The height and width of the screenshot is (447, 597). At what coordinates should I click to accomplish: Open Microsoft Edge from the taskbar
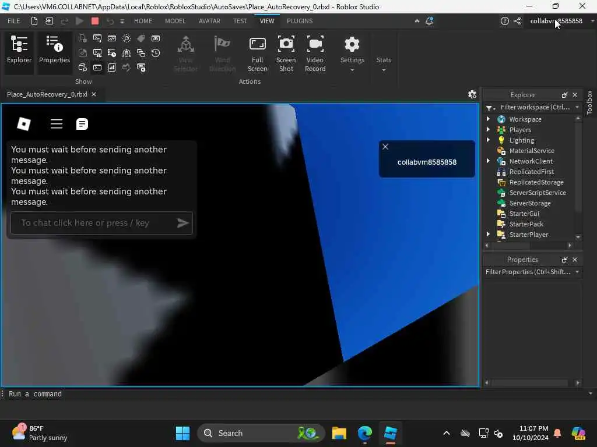pos(365,433)
